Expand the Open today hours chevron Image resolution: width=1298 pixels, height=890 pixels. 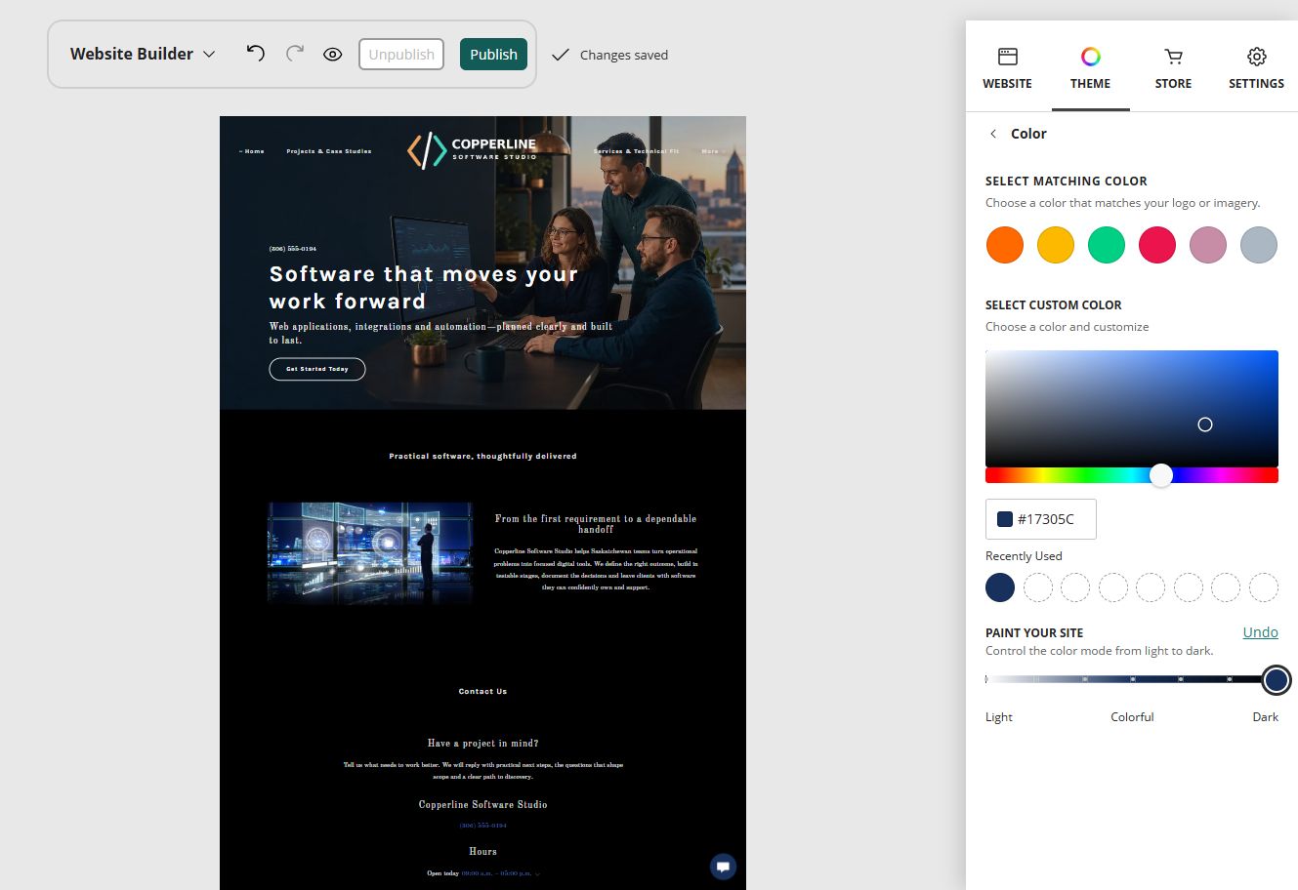point(537,873)
